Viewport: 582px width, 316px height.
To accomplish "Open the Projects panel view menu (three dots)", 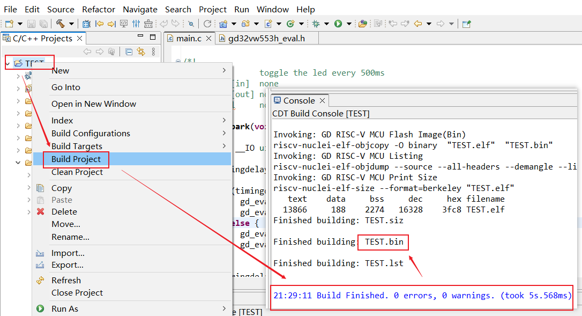I will click(153, 52).
